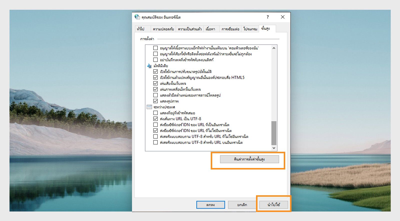Open the การเชื่อมต่อ tab

[230, 29]
